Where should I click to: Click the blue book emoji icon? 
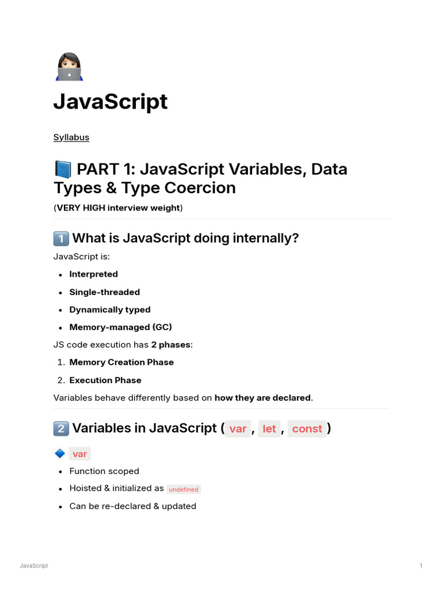coord(63,170)
